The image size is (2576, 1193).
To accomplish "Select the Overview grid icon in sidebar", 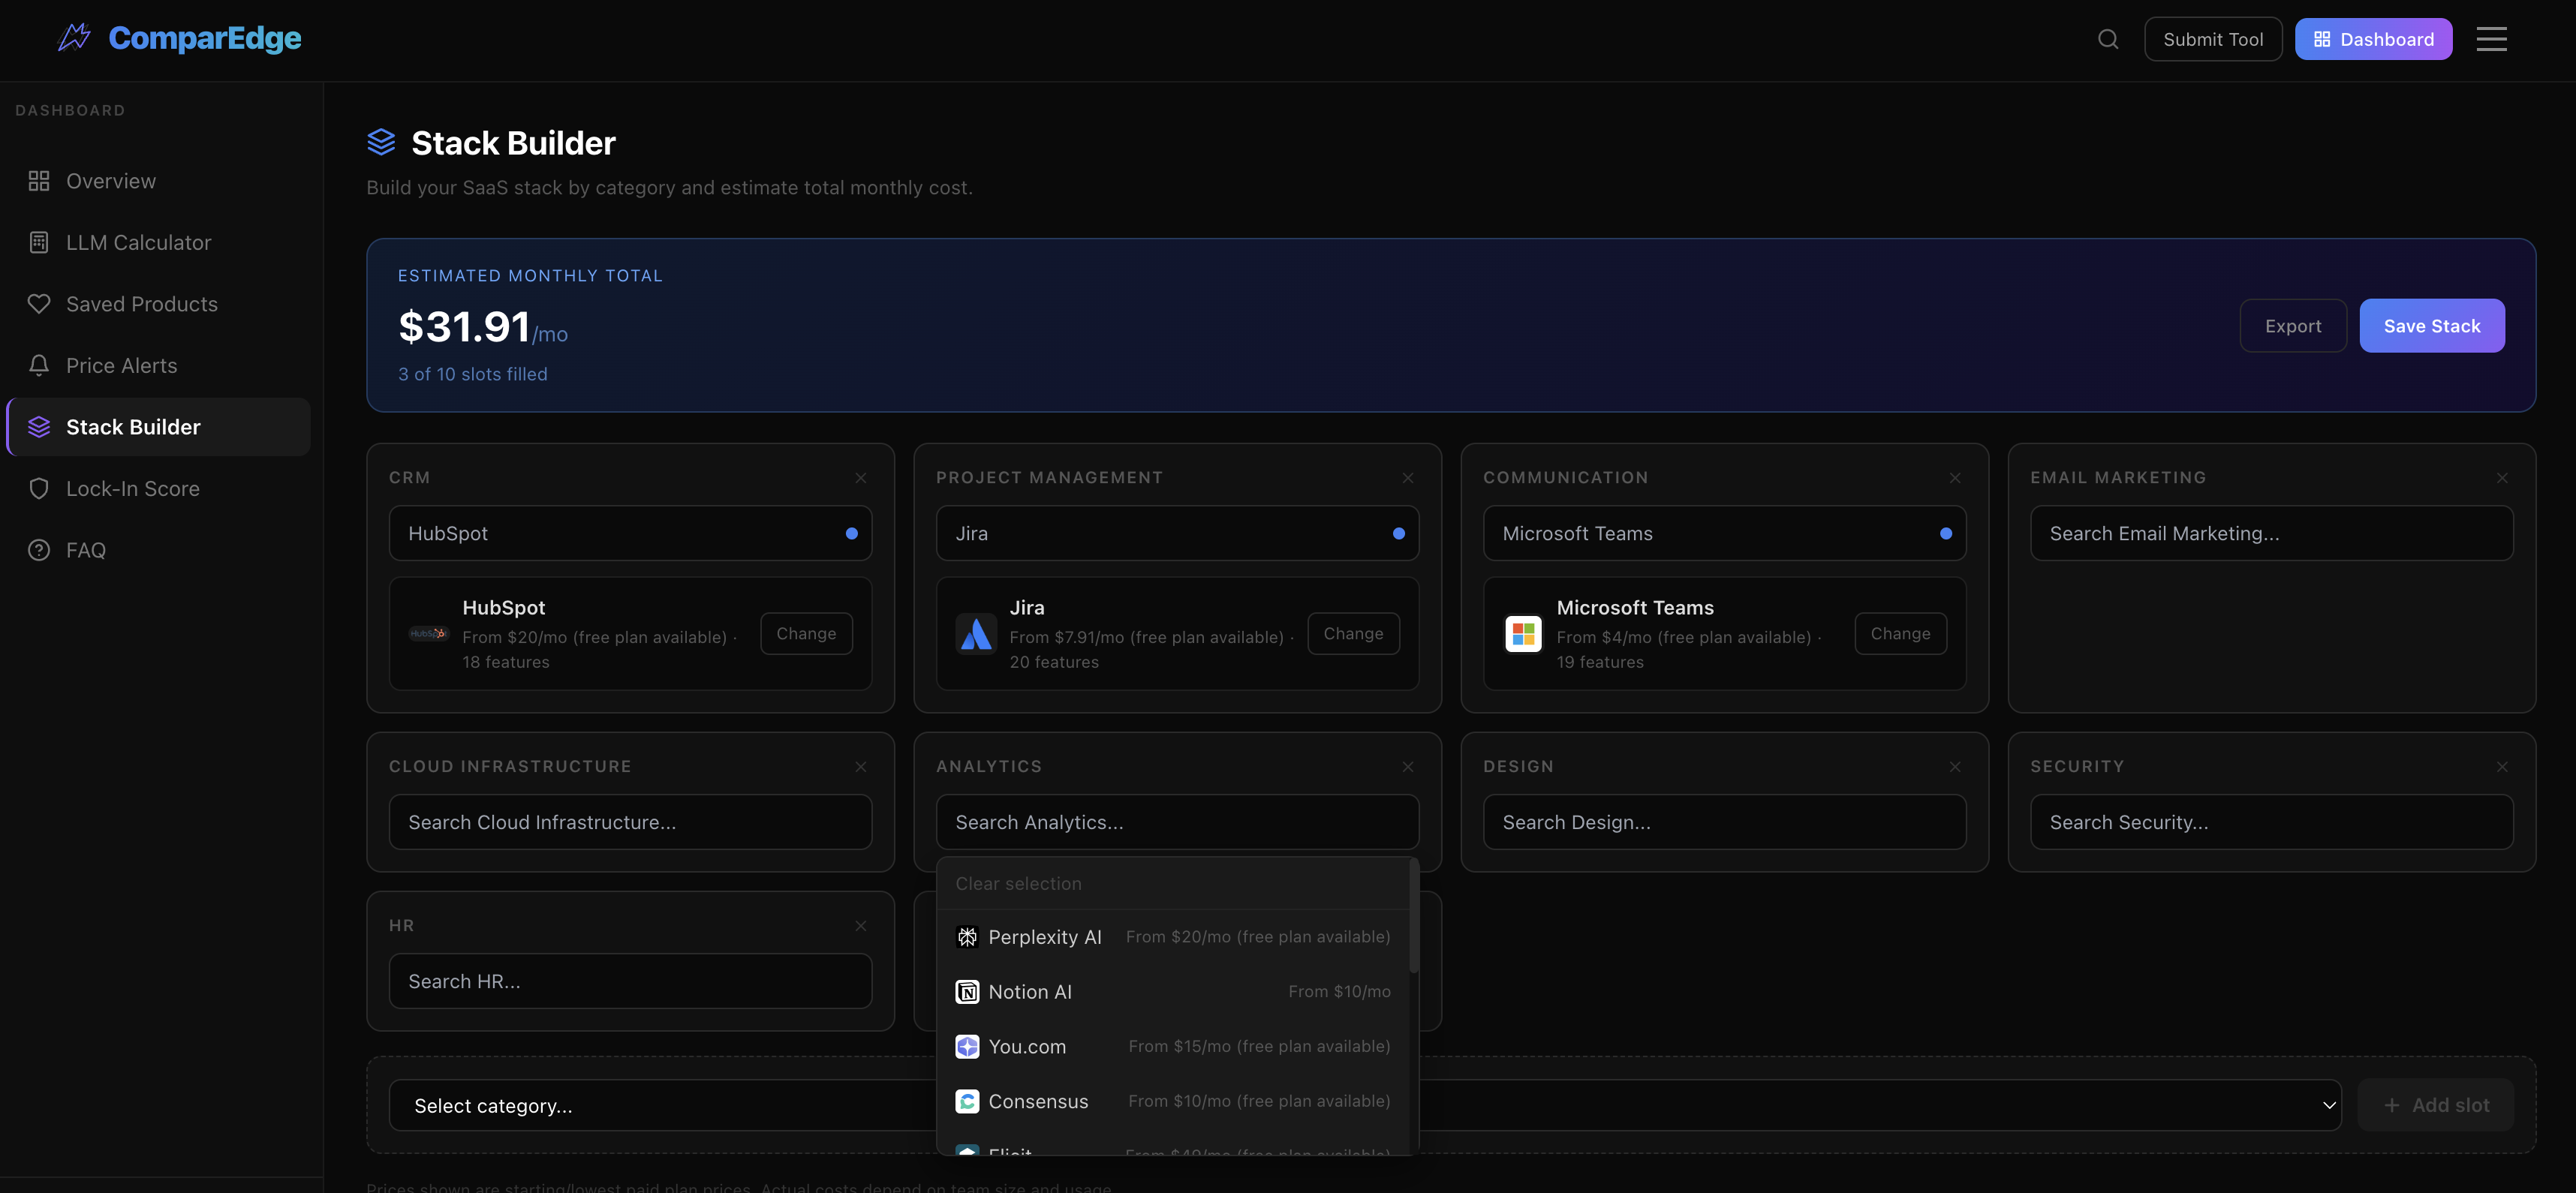I will (39, 181).
